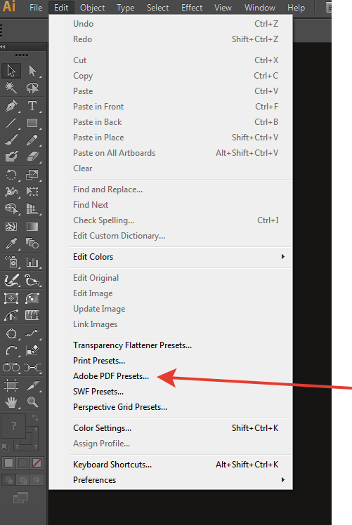The image size is (352, 525).
Task: Expand the Edit Colors submenu
Action: pos(181,257)
